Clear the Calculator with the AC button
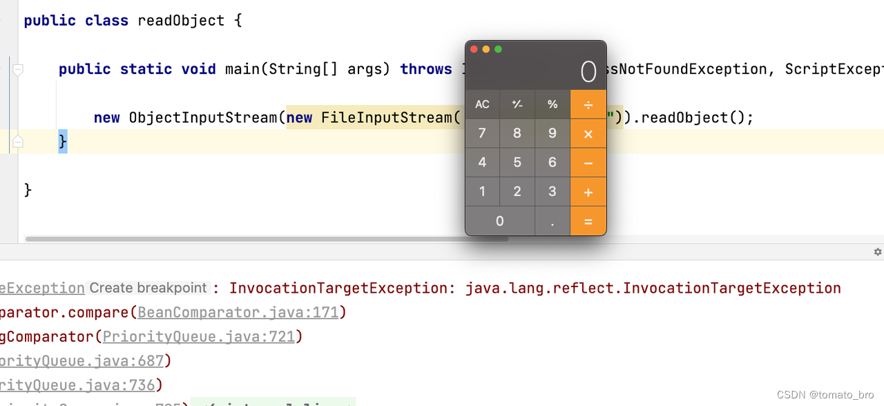This screenshot has height=406, width=884. point(482,104)
